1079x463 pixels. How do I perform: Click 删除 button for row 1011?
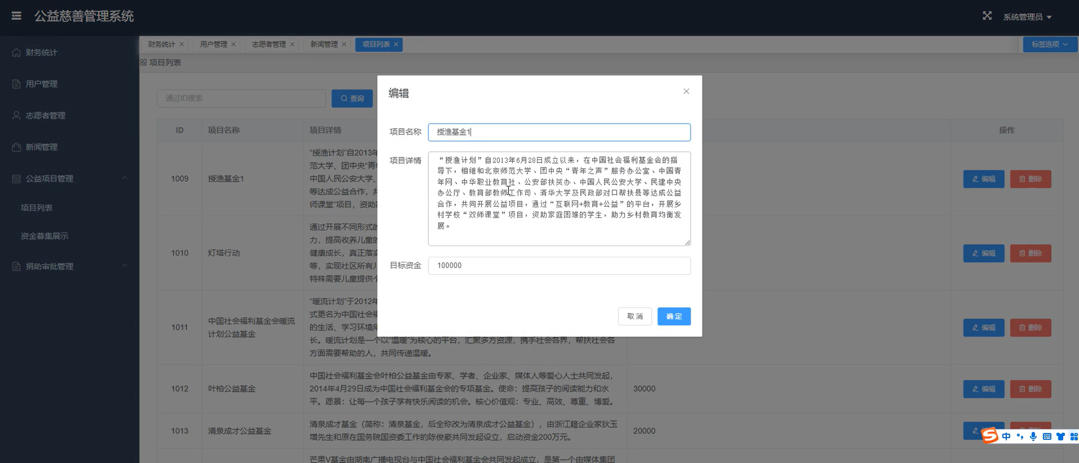(1030, 328)
